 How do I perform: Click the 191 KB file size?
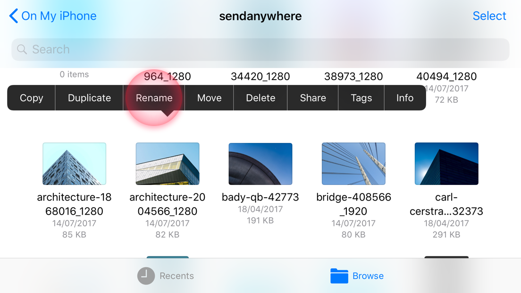260,221
